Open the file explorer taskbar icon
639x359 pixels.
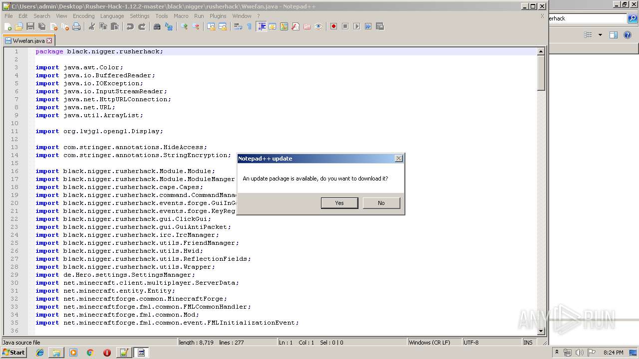(x=56, y=353)
